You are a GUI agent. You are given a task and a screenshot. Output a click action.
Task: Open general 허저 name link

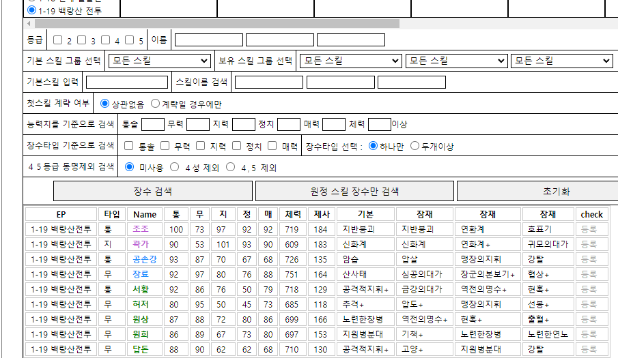tap(141, 304)
